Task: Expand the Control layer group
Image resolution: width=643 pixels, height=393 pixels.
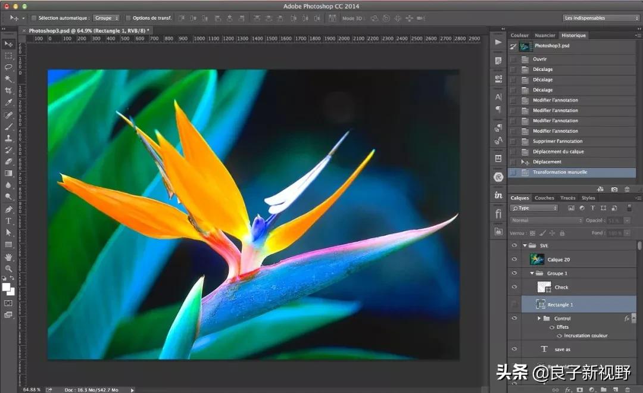Action: [539, 319]
